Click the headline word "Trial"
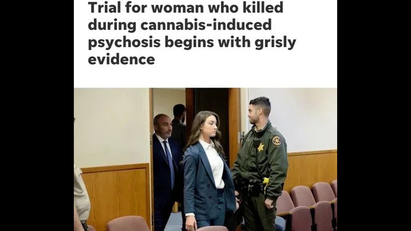Image resolution: width=411 pixels, height=231 pixels. [x=101, y=8]
